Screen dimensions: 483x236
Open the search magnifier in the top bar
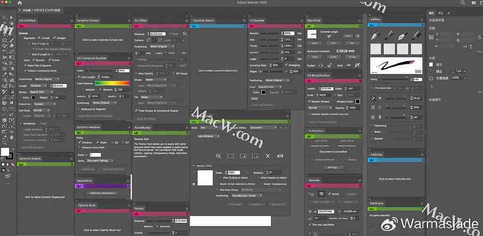[x=463, y=2]
